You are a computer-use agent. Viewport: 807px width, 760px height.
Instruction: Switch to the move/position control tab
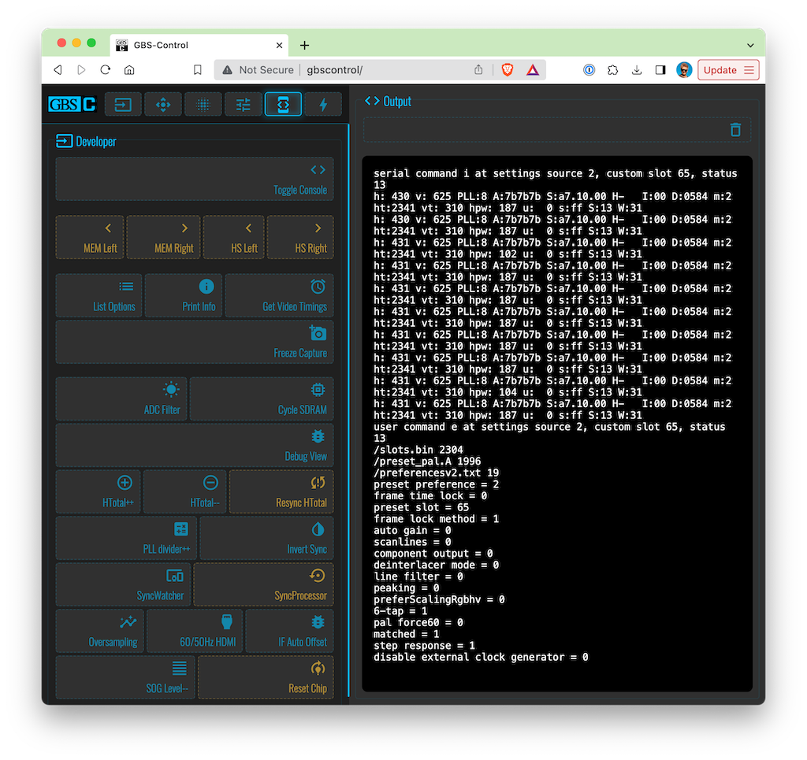[x=163, y=104]
